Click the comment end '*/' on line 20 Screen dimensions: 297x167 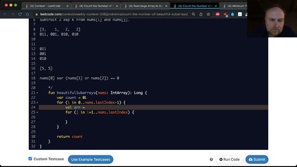coord(51,88)
